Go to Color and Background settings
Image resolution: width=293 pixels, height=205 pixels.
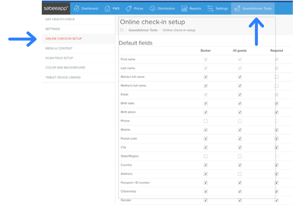tap(65, 67)
